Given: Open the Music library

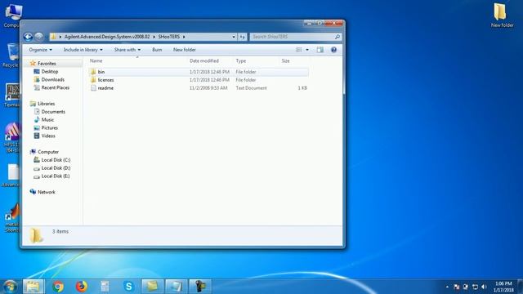Looking at the screenshot, I should 47,120.
